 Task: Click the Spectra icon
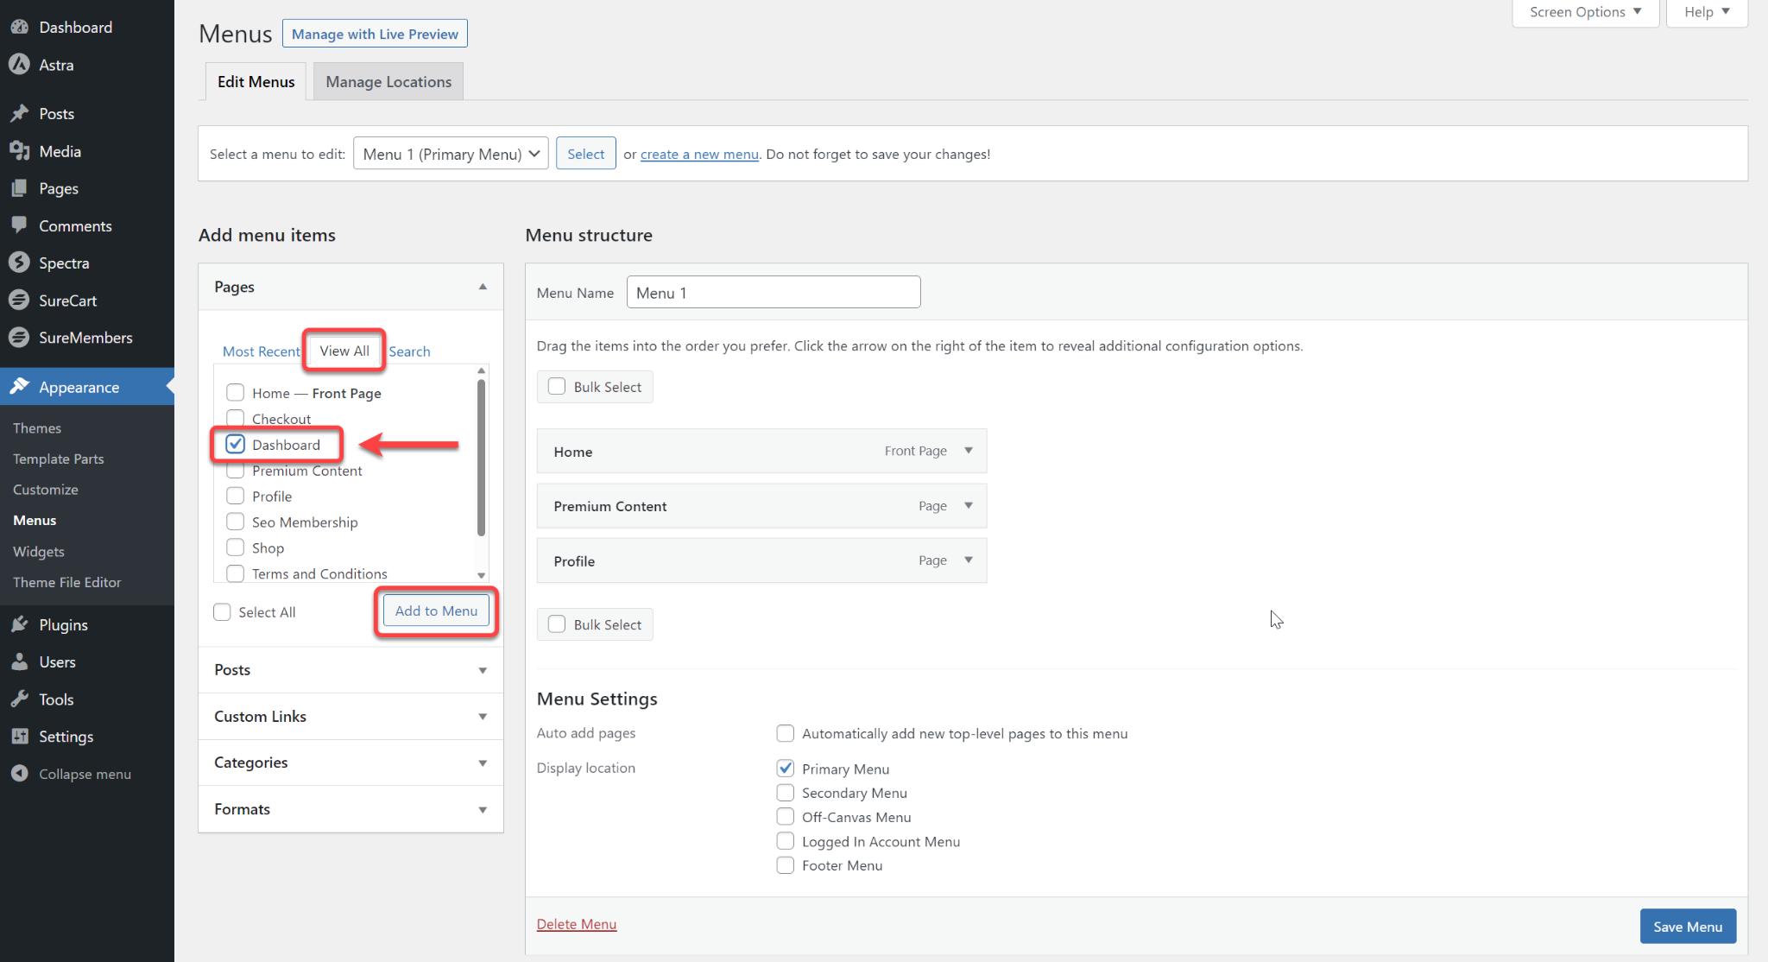click(x=21, y=263)
